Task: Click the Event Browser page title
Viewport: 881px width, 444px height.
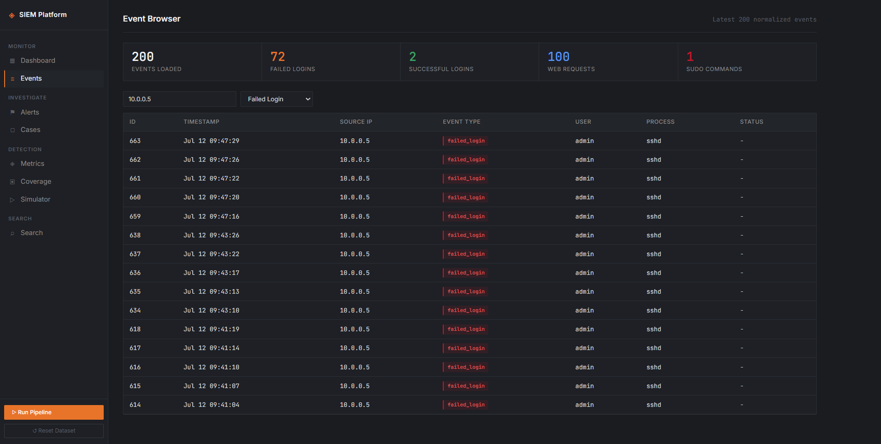Action: point(151,19)
